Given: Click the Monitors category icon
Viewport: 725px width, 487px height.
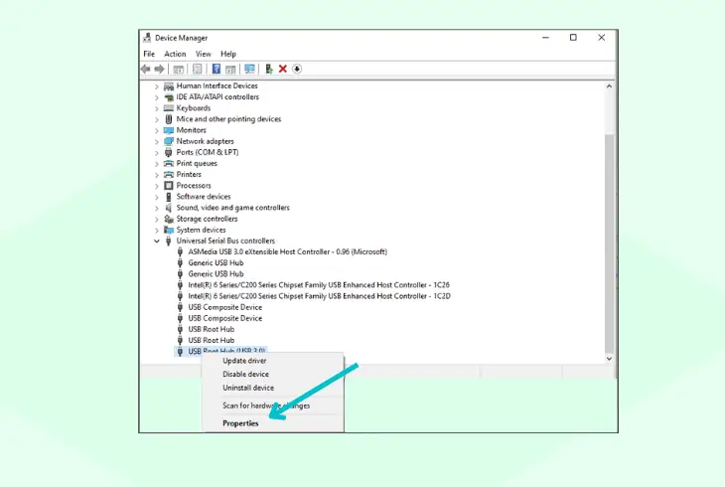Looking at the screenshot, I should (x=169, y=130).
